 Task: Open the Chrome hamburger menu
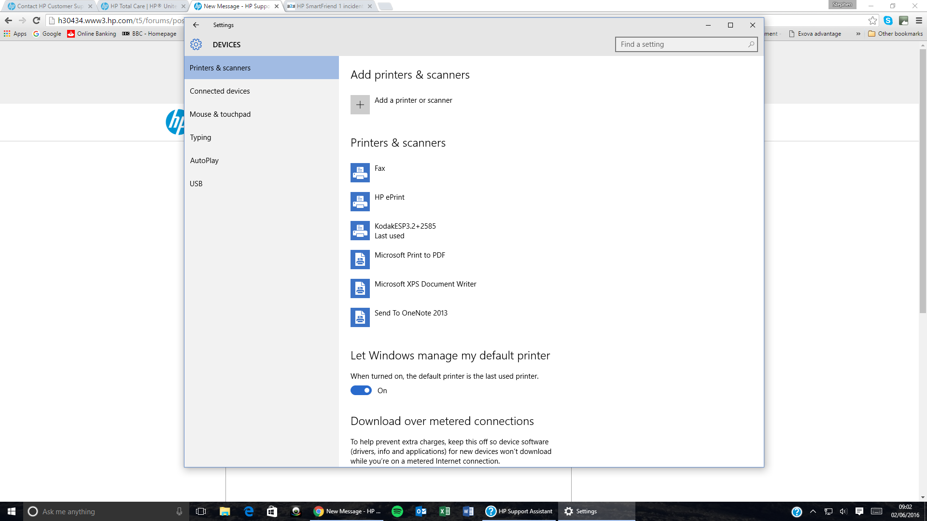pos(919,20)
